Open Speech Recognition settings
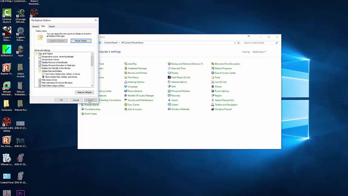This screenshot has width=348, height=196. (x=224, y=100)
